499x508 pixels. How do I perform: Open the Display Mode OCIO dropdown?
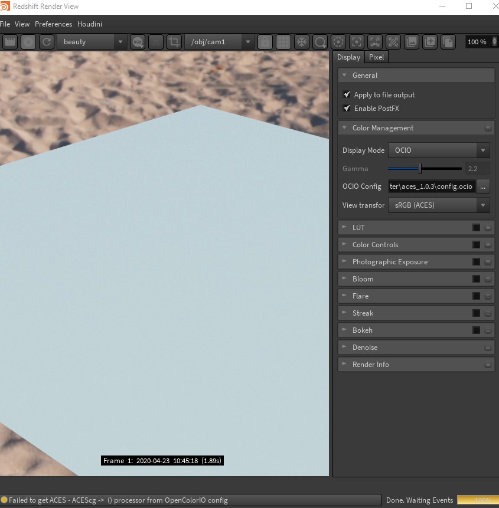point(439,150)
